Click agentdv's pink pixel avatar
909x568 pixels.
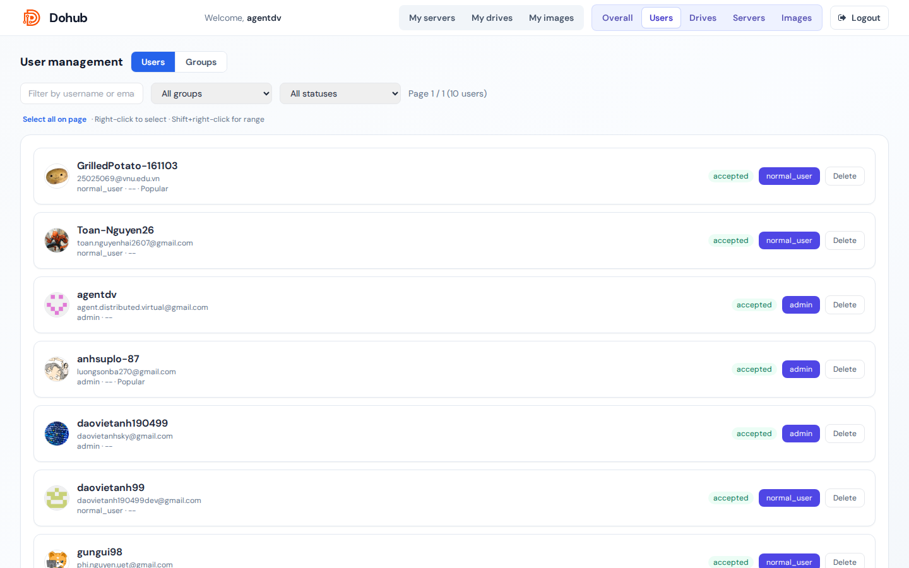coord(57,305)
